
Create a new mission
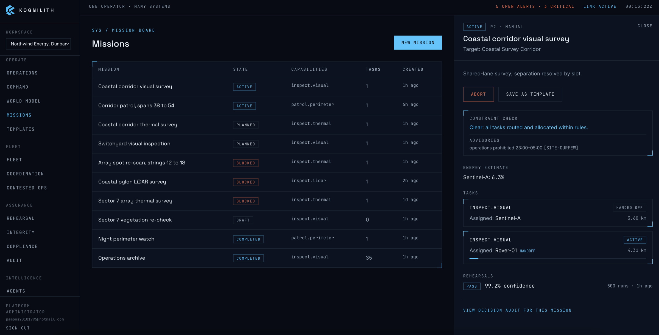tap(418, 42)
